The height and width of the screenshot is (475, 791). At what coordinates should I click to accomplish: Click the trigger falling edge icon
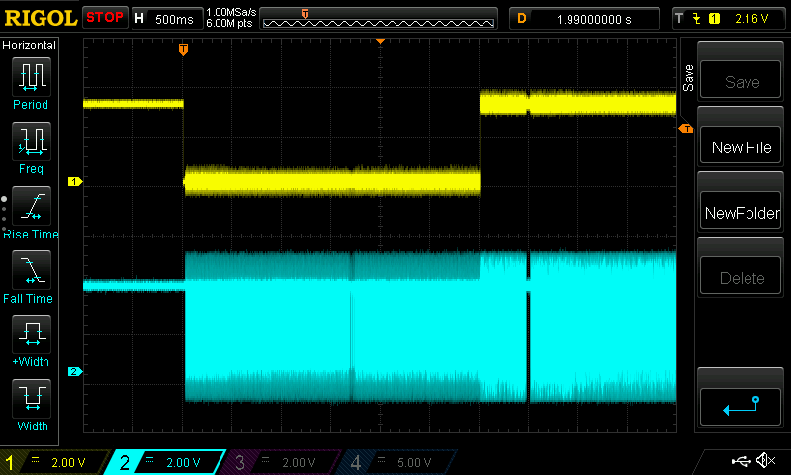click(697, 19)
